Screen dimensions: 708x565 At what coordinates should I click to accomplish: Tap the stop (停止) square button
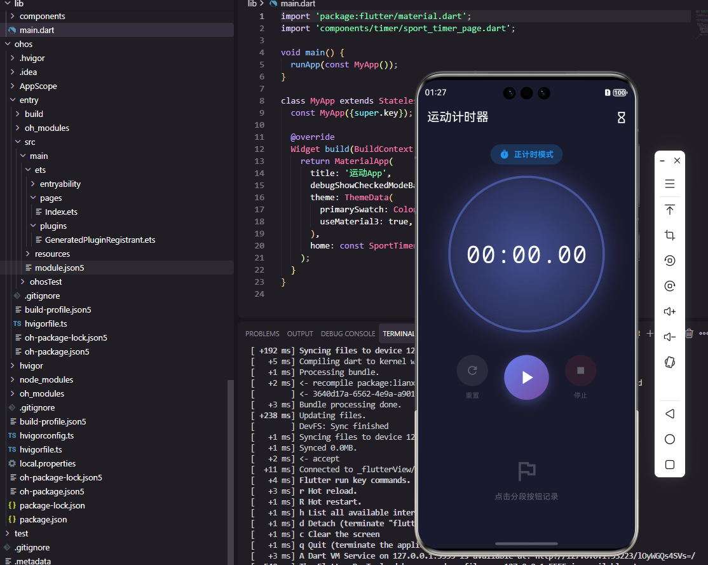click(x=581, y=371)
